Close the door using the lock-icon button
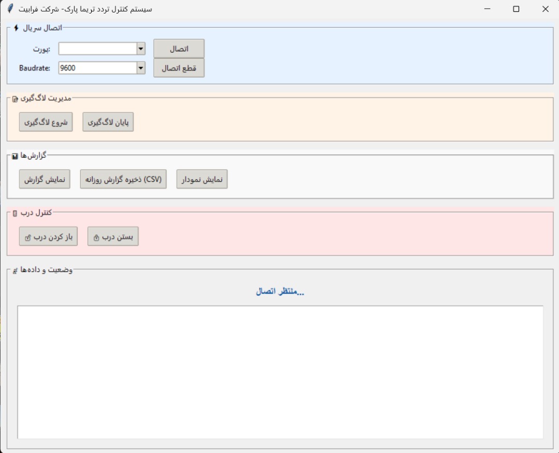559x453 pixels. 113,236
